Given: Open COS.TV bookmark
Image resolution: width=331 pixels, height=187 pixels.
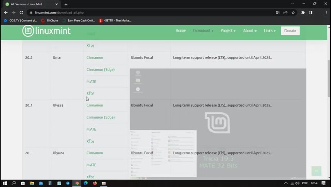Looking at the screenshot, I should pos(21,21).
